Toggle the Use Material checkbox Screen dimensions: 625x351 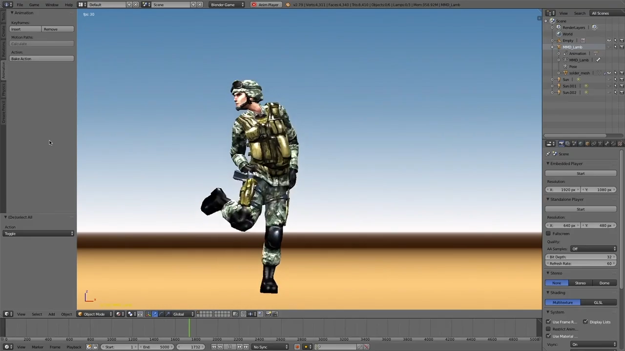[x=548, y=336]
